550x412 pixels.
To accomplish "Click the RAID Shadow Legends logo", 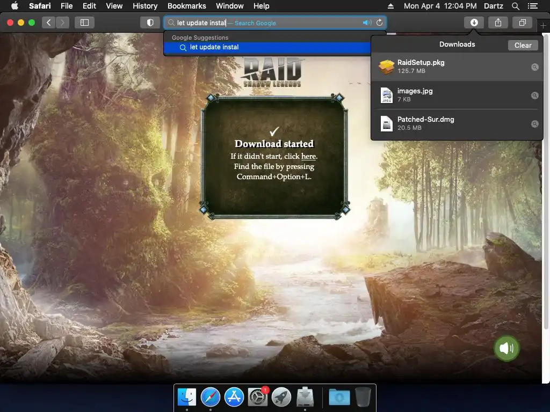I will click(272, 72).
